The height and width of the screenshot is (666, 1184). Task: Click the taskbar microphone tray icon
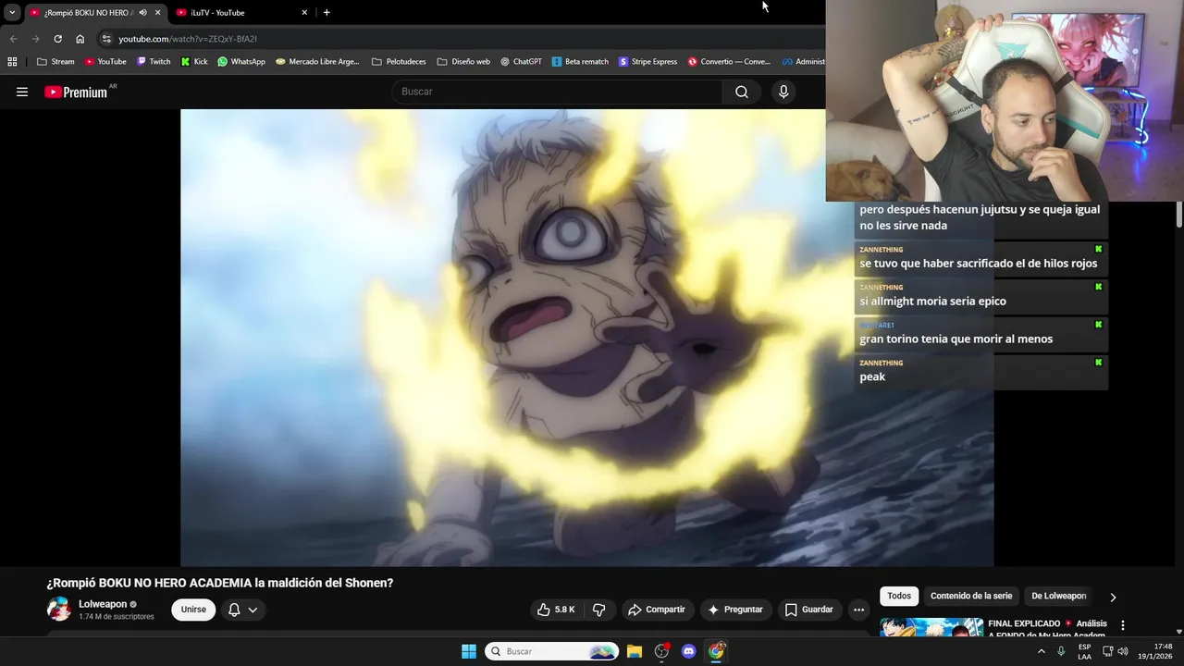coord(1061,651)
